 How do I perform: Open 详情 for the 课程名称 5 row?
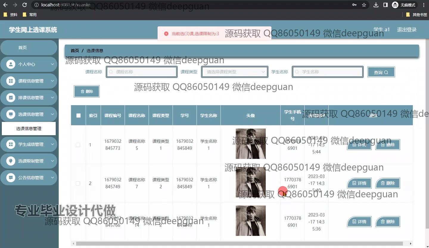point(359,145)
